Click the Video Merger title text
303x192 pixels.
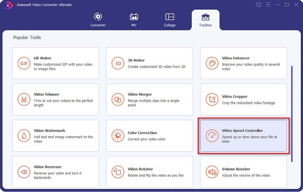point(140,94)
